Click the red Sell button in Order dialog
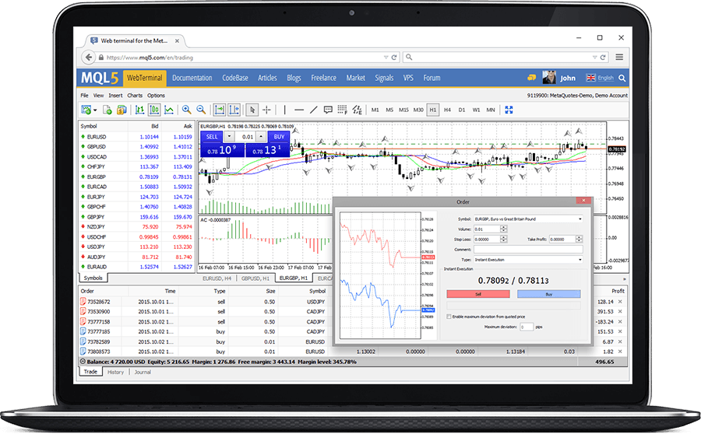 coord(478,294)
